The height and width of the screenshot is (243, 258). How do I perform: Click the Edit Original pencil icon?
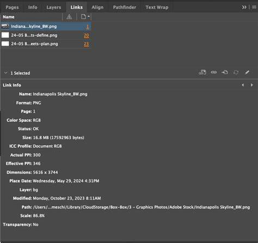click(x=247, y=72)
